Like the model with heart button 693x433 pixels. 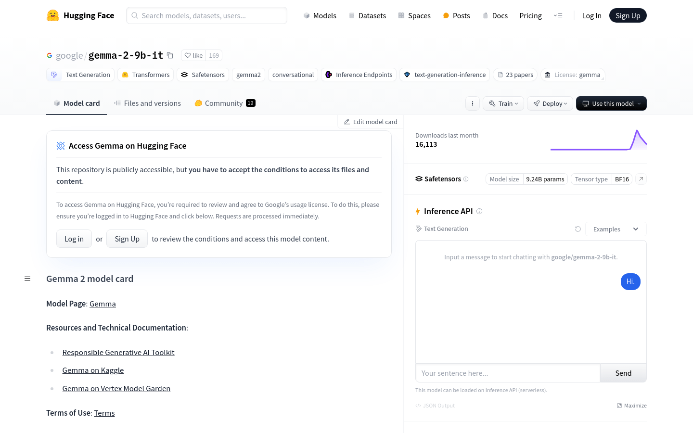tap(193, 55)
